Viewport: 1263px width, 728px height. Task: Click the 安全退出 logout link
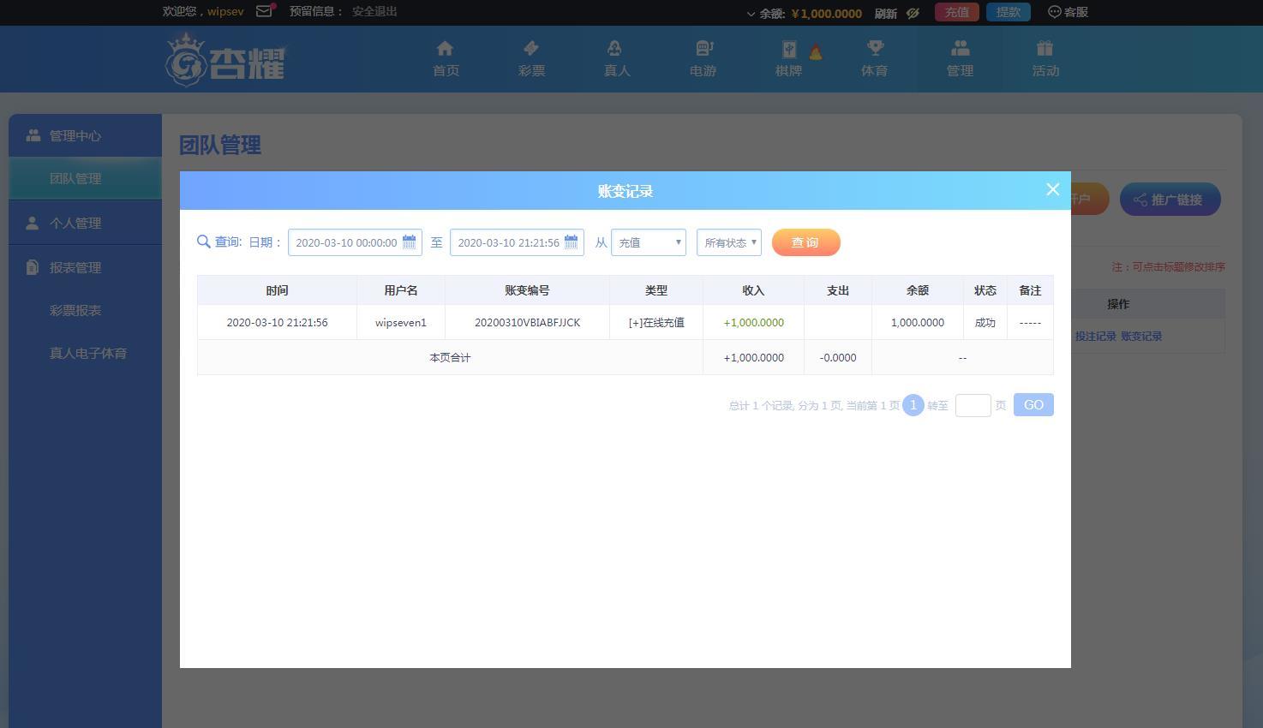coord(374,11)
